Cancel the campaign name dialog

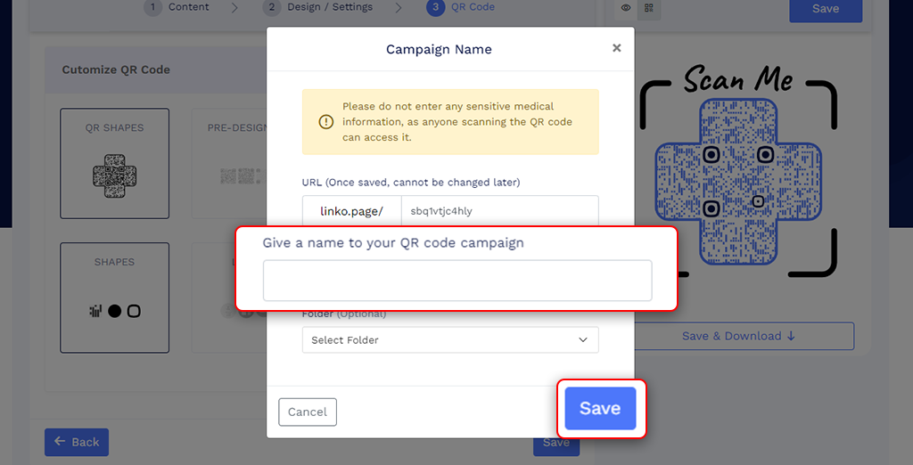pyautogui.click(x=308, y=412)
